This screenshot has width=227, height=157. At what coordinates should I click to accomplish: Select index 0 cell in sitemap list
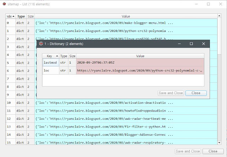pyautogui.click(x=10, y=23)
